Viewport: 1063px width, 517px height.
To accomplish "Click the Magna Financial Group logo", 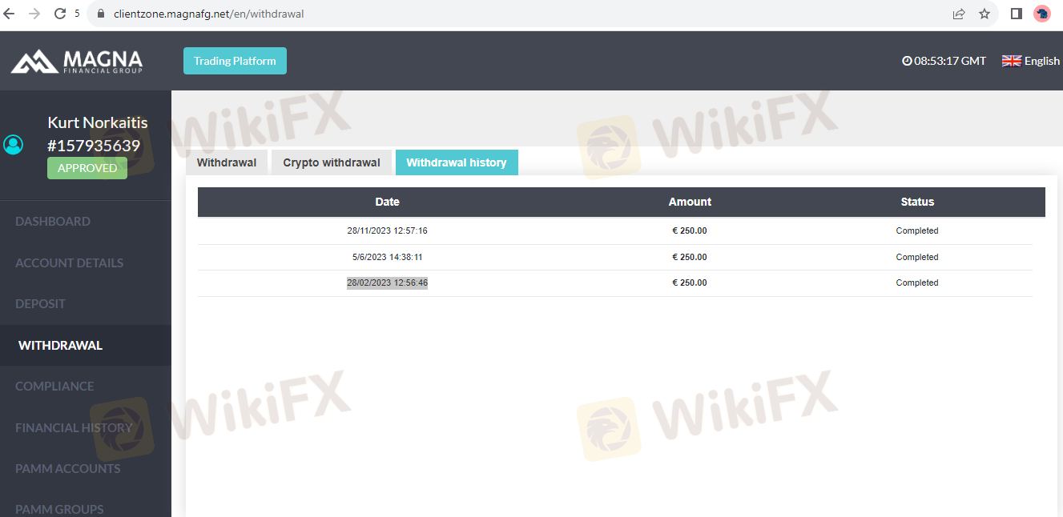I will (x=77, y=62).
